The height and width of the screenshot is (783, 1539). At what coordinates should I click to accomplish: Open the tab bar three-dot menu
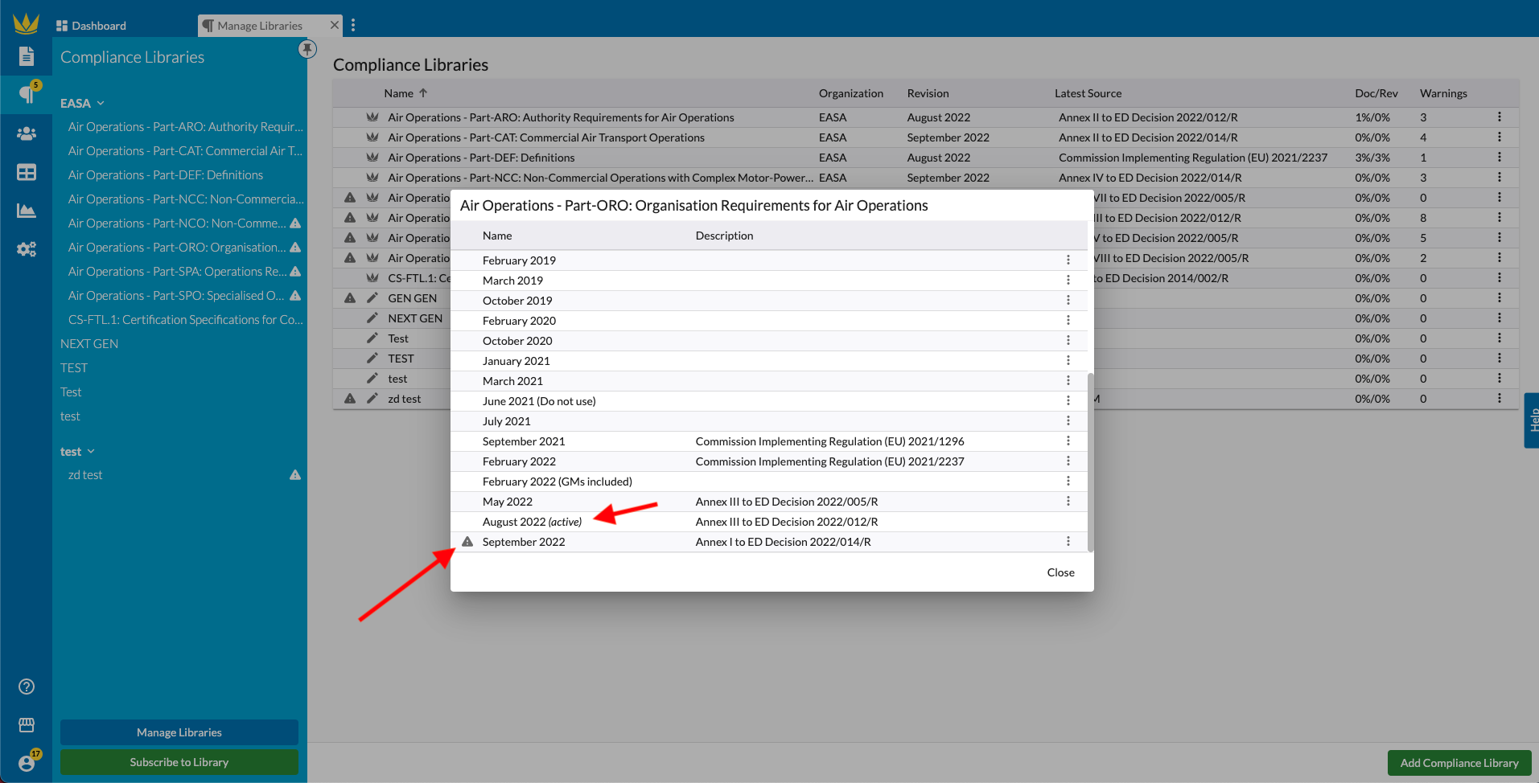tap(353, 25)
